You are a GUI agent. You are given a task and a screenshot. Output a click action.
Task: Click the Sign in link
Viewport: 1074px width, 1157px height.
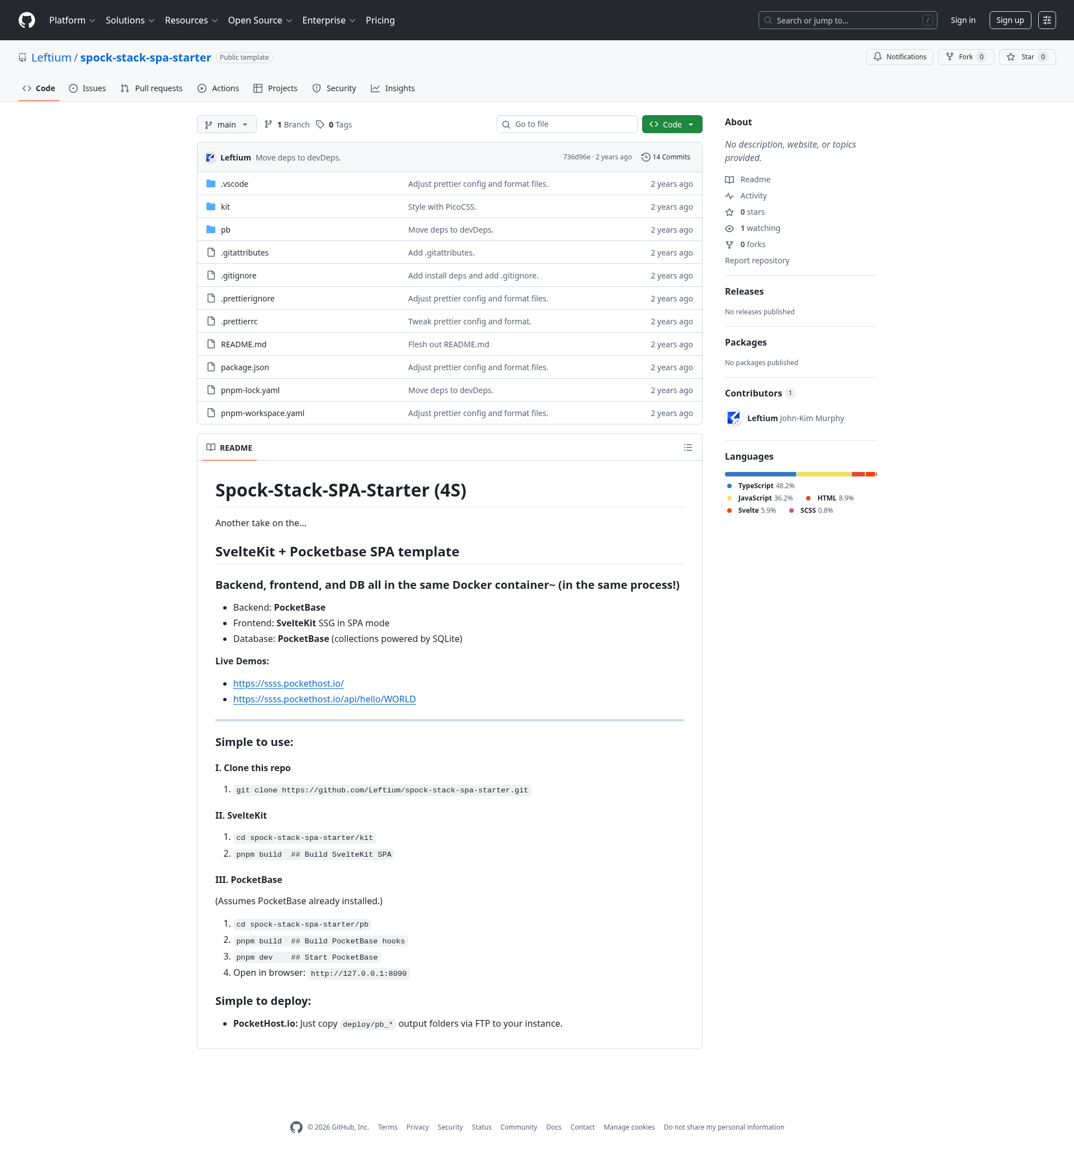963,20
